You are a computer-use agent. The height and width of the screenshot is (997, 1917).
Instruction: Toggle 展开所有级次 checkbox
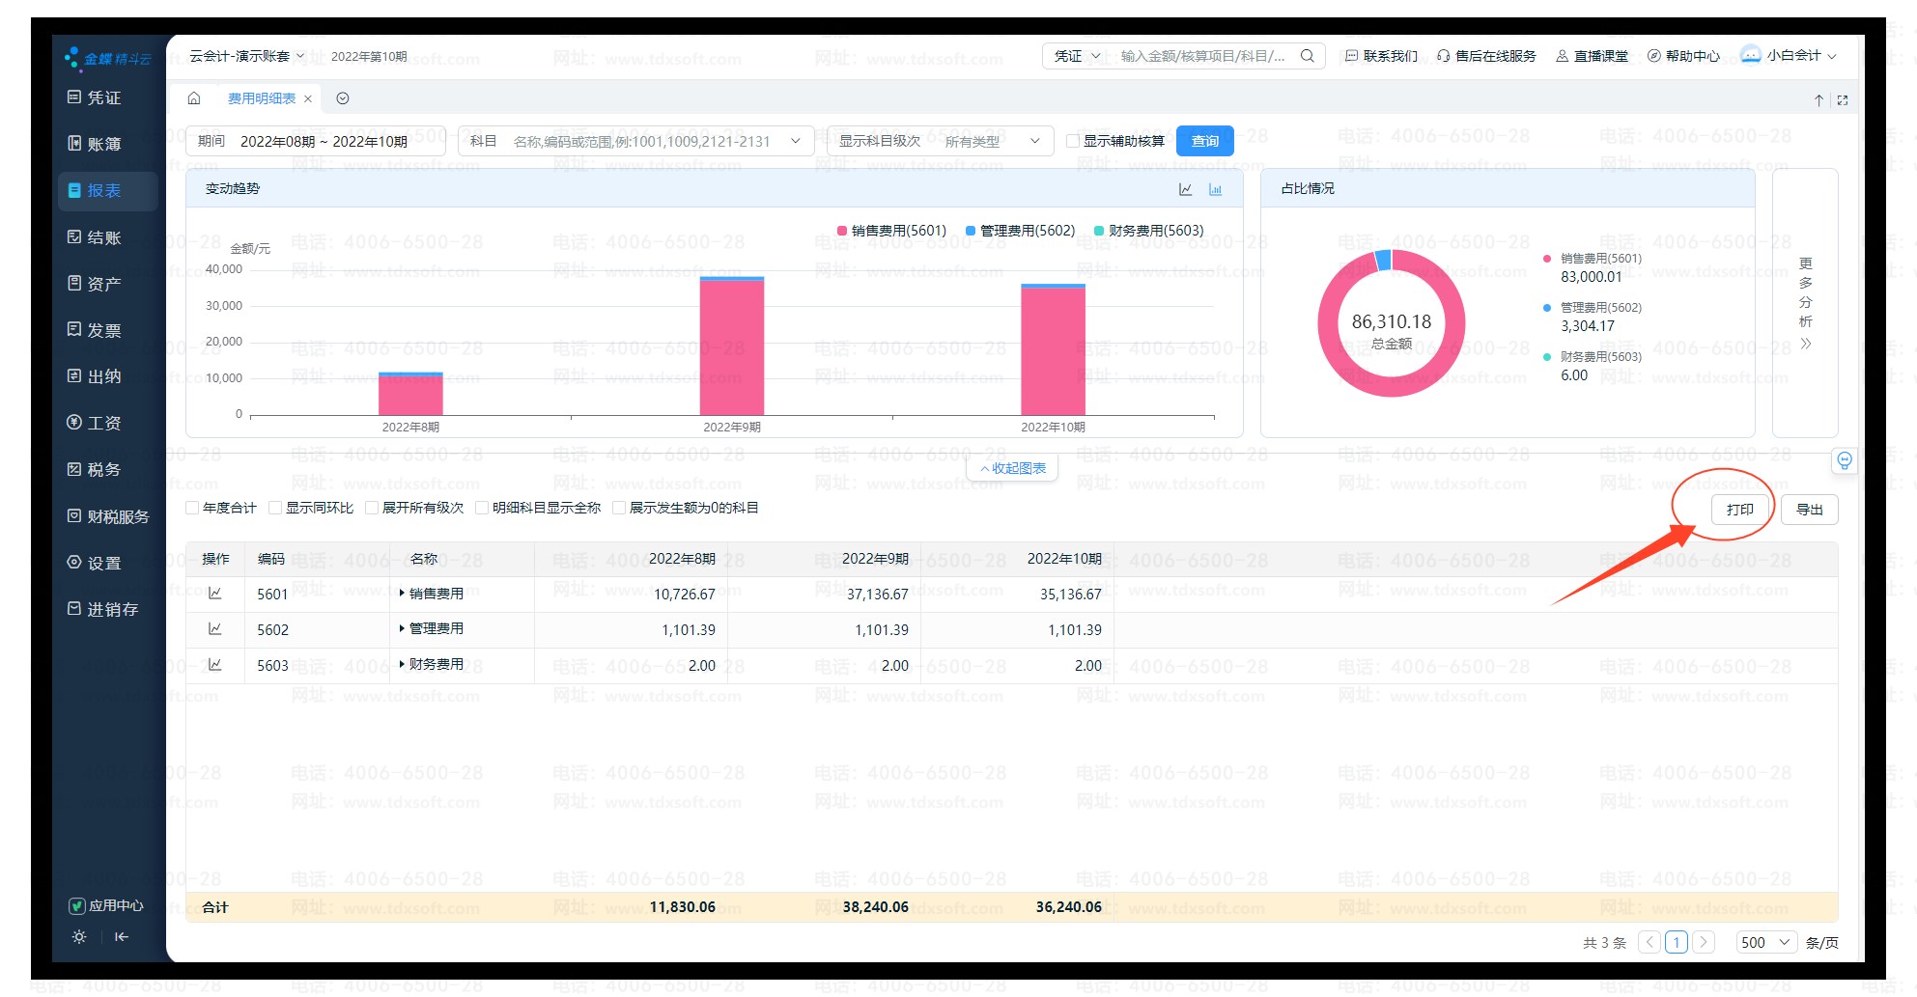click(372, 508)
